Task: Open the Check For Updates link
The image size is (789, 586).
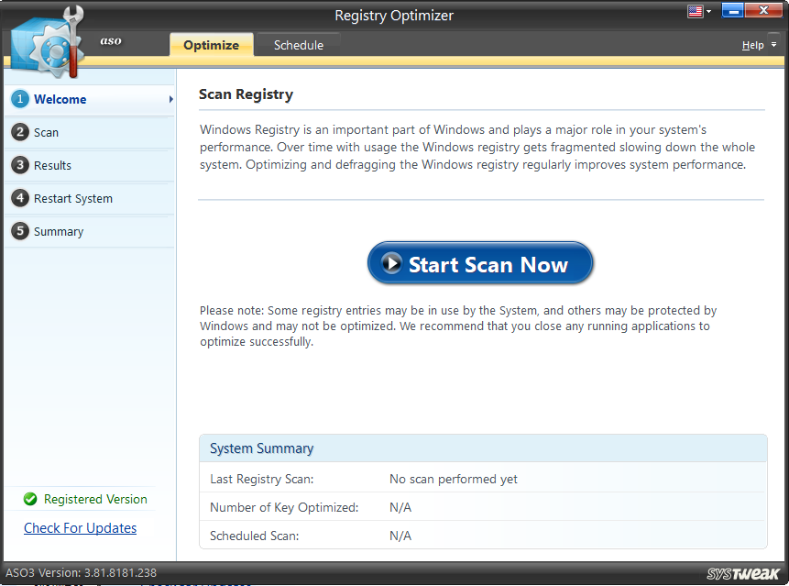Action: point(80,528)
